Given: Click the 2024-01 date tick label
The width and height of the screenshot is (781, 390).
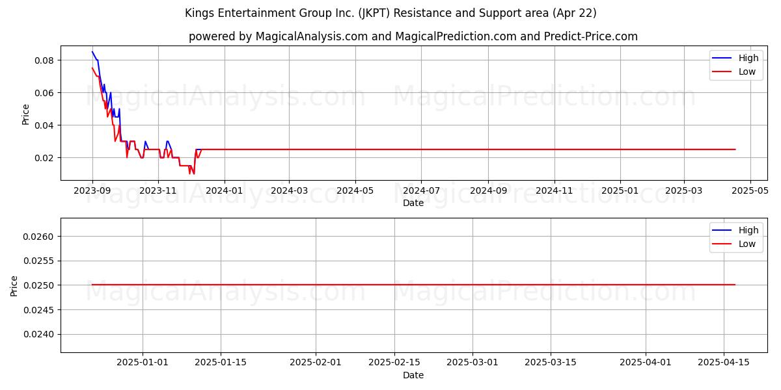Looking at the screenshot, I should pyautogui.click(x=224, y=190).
